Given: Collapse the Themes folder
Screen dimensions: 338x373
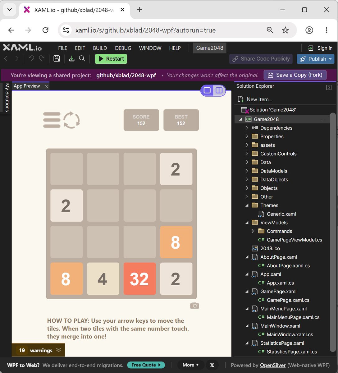Looking at the screenshot, I should (247, 205).
